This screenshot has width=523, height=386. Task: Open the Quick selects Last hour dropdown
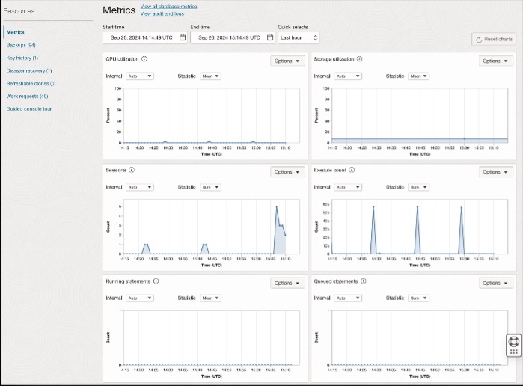tap(299, 37)
